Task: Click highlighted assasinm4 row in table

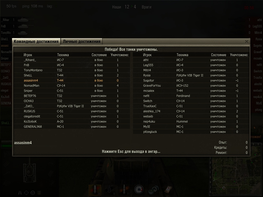Action: (72, 80)
